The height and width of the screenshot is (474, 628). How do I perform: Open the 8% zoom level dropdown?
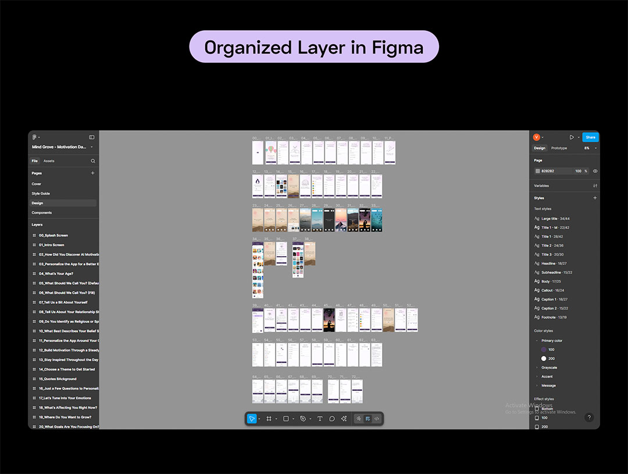(x=590, y=148)
